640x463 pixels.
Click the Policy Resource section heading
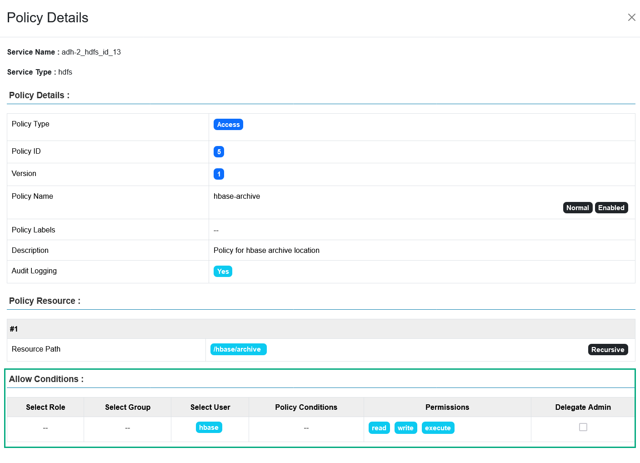[x=45, y=301]
